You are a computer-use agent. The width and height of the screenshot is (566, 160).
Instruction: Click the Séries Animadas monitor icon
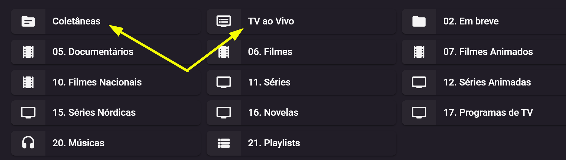point(419,82)
